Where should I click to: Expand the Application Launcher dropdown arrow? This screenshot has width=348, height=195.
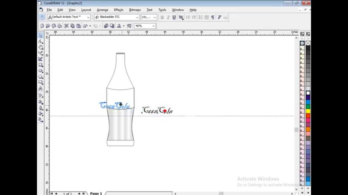124,26
